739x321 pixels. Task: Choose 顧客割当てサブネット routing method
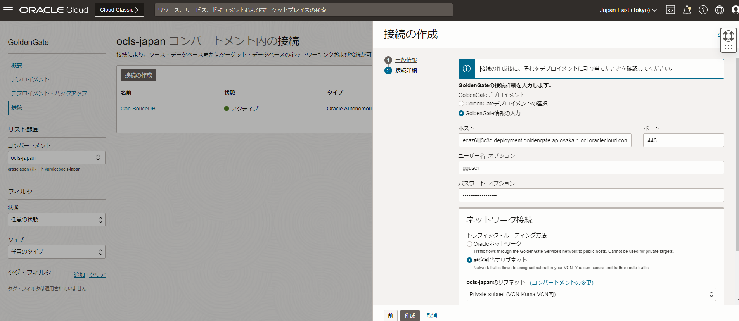(x=469, y=260)
